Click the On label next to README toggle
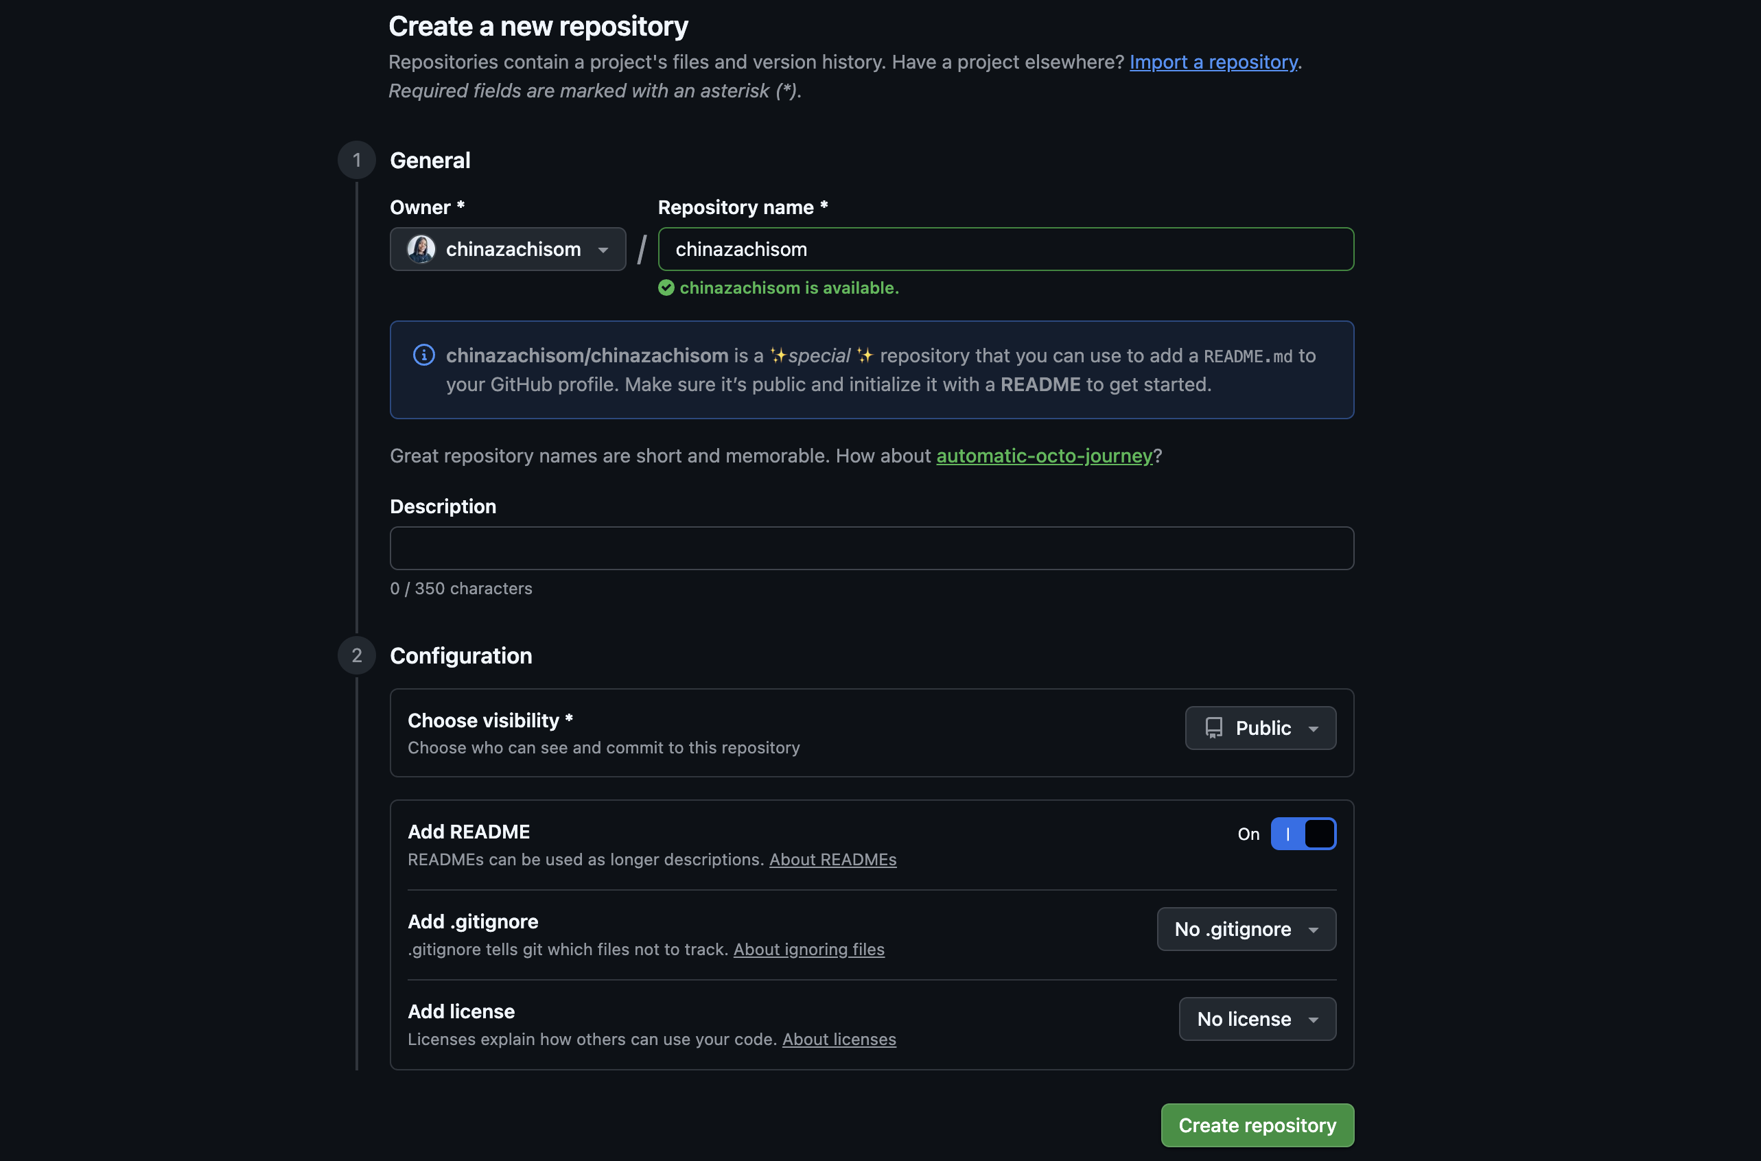The image size is (1761, 1161). point(1248,834)
